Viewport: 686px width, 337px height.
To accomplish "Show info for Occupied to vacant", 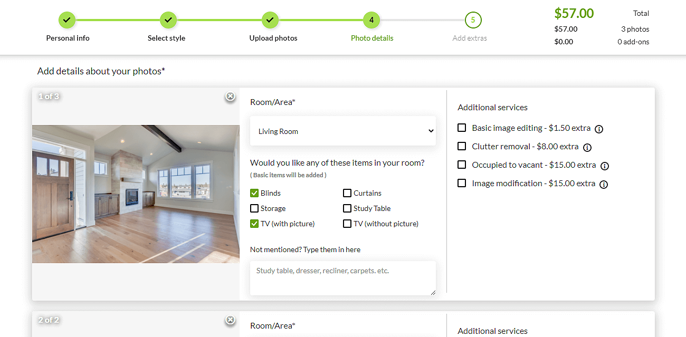I will 605,166.
